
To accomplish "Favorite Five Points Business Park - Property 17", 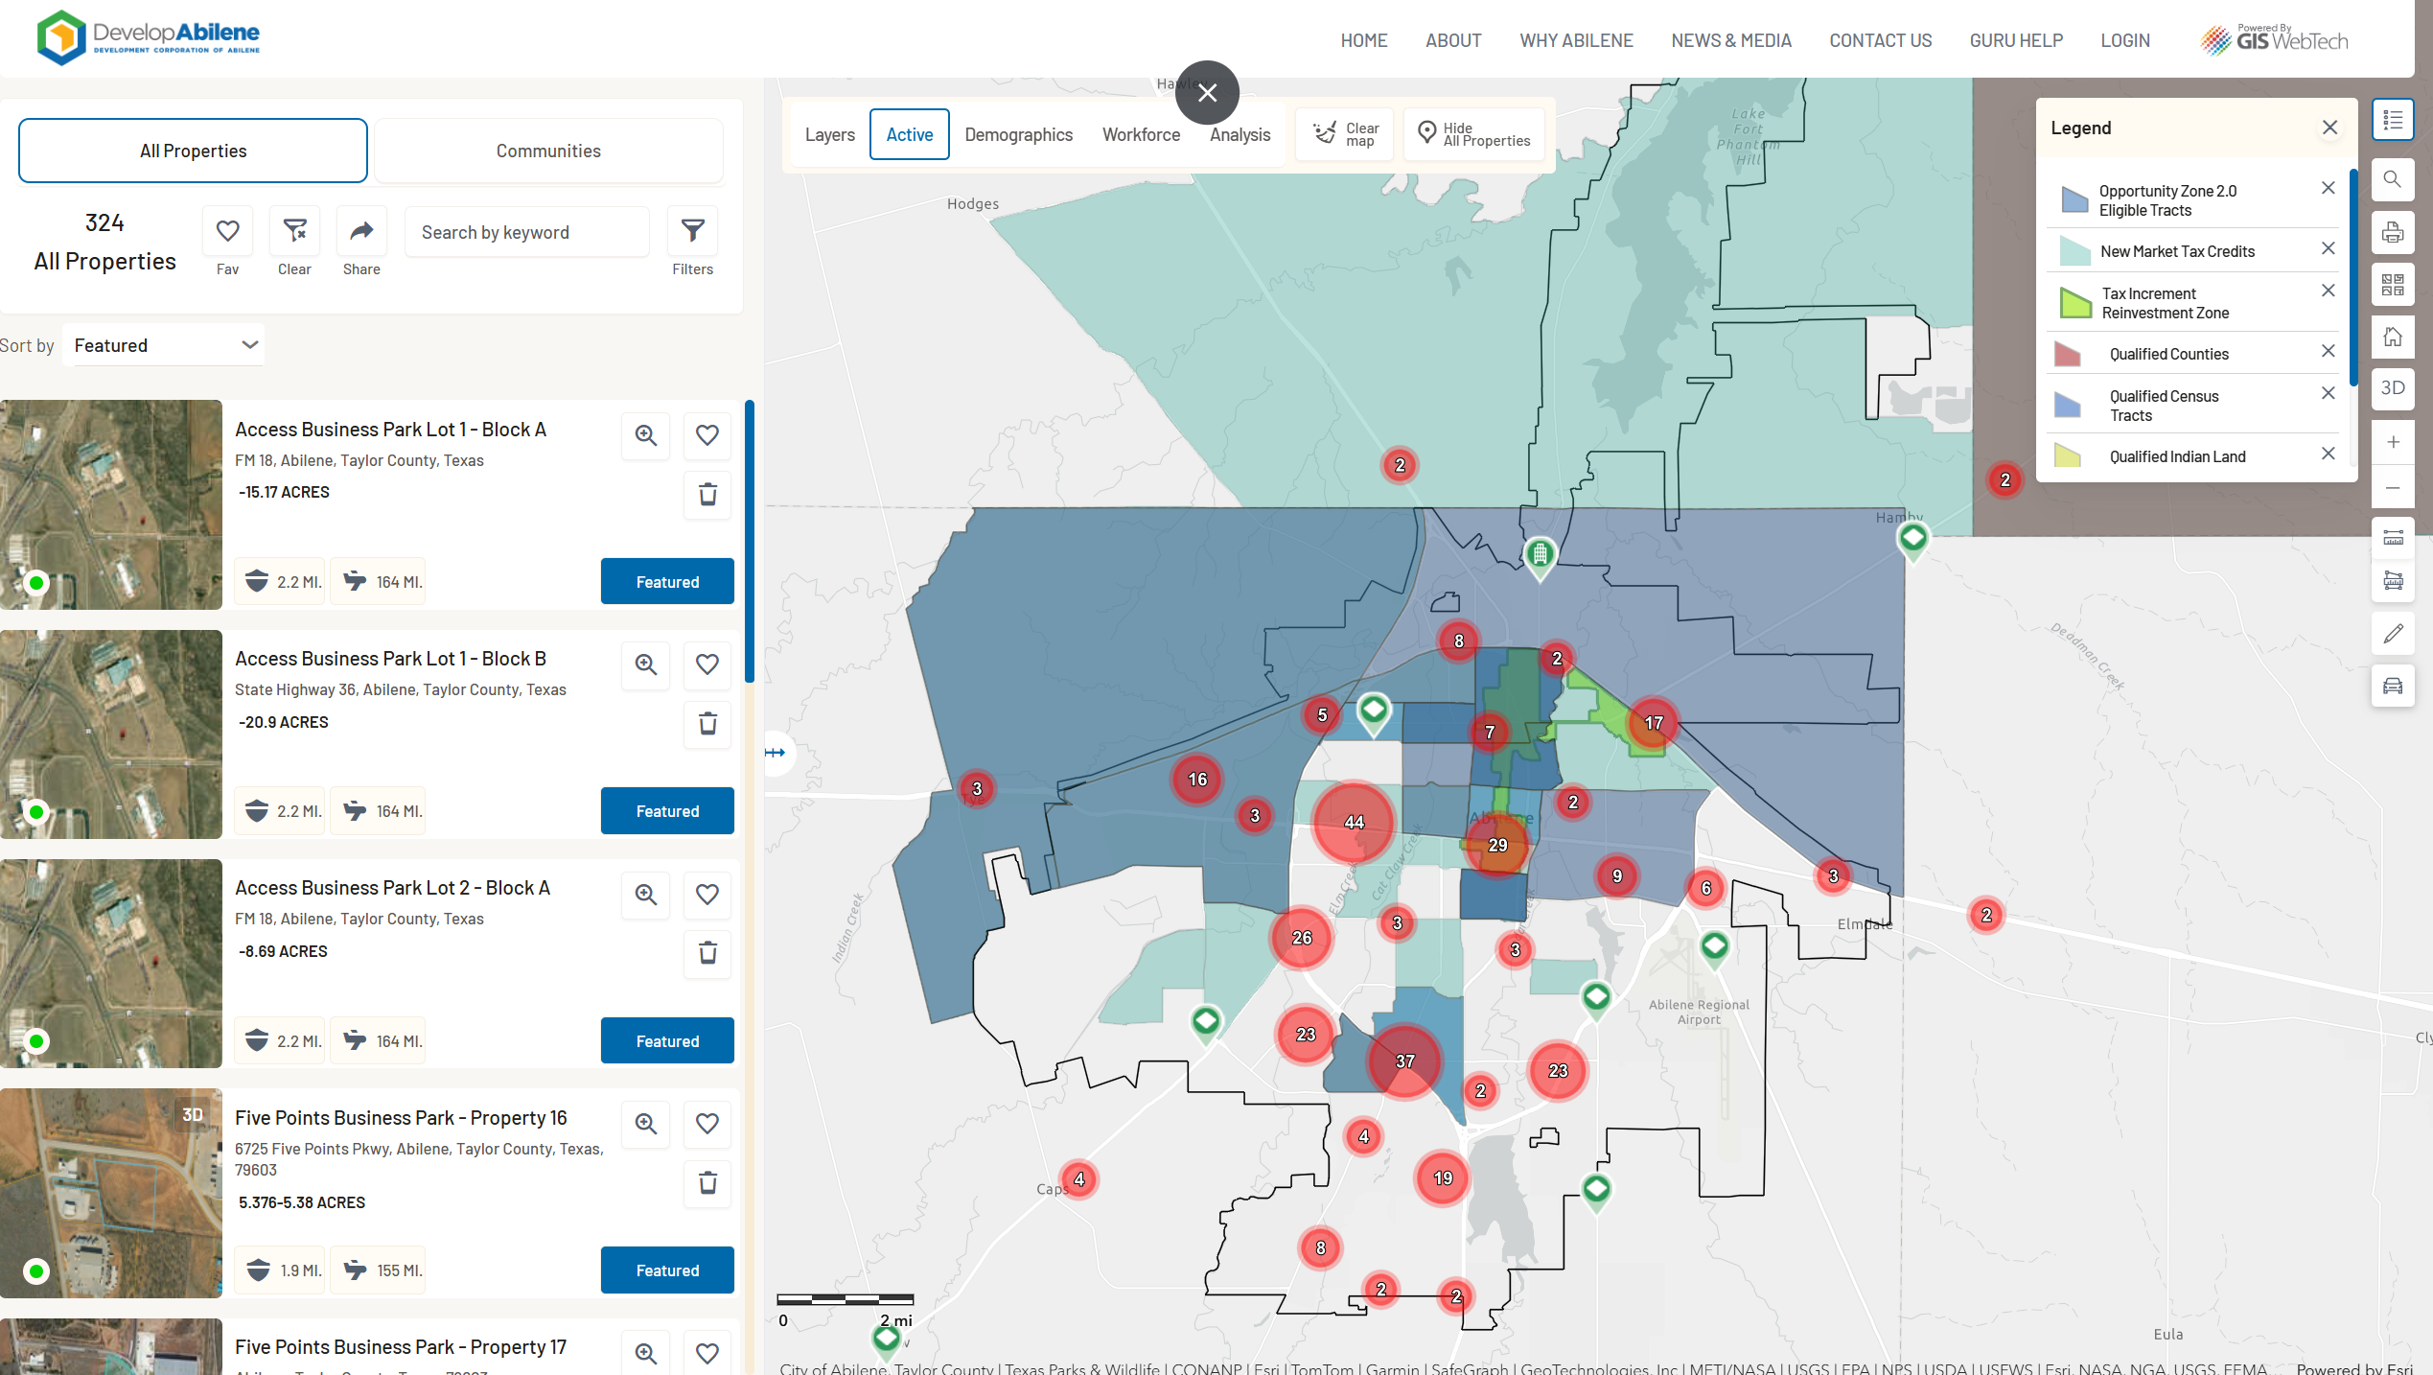I will (707, 1353).
